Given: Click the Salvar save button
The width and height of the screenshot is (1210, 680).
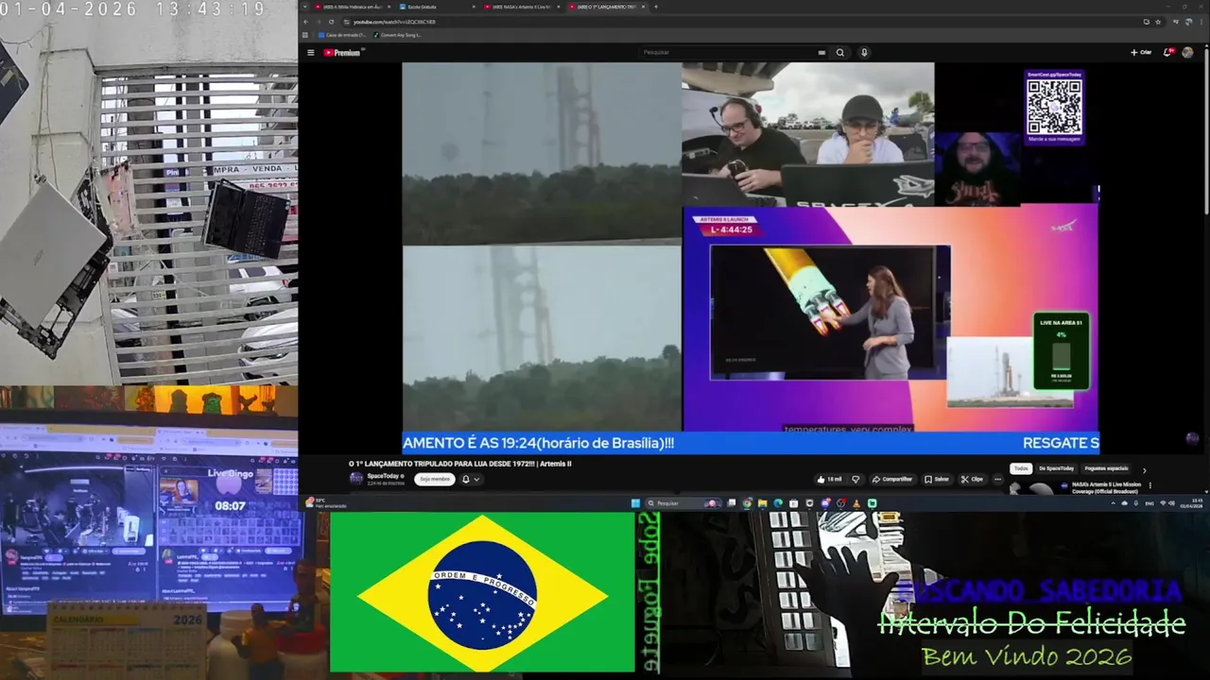Looking at the screenshot, I should pyautogui.click(x=937, y=479).
